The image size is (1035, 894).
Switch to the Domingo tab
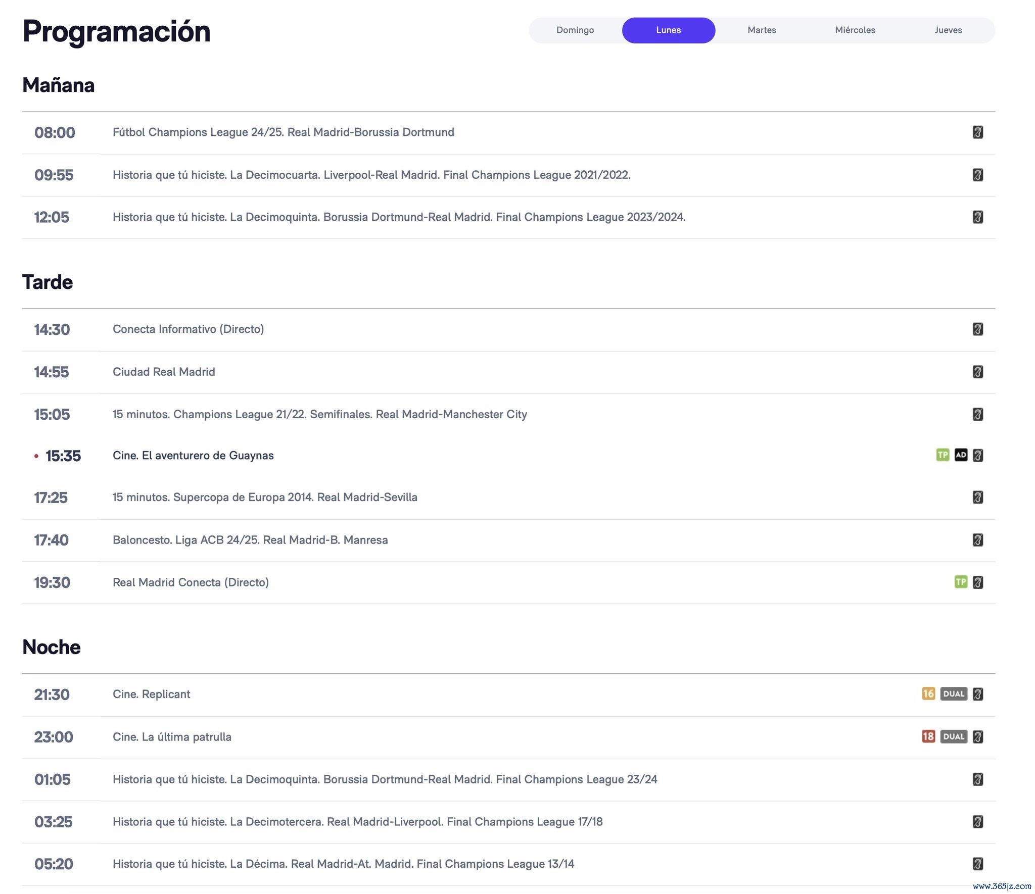(575, 30)
